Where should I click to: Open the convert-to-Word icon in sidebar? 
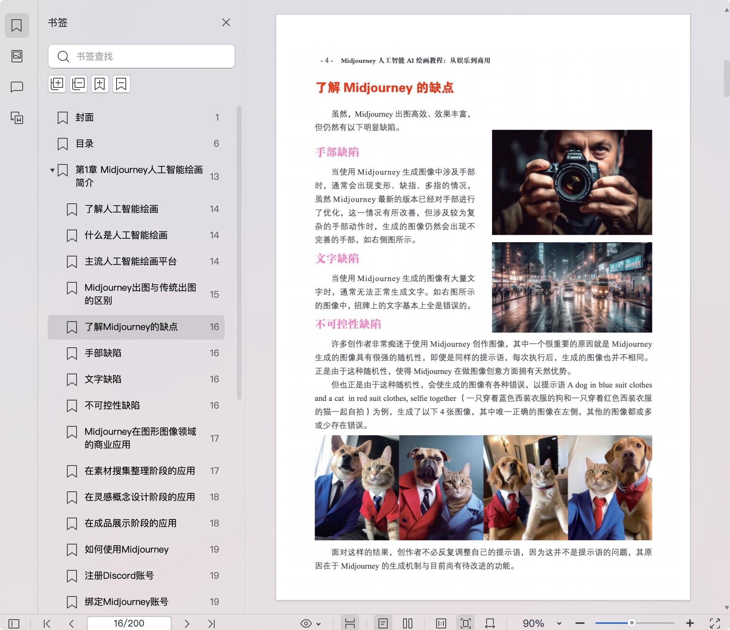pyautogui.click(x=17, y=118)
